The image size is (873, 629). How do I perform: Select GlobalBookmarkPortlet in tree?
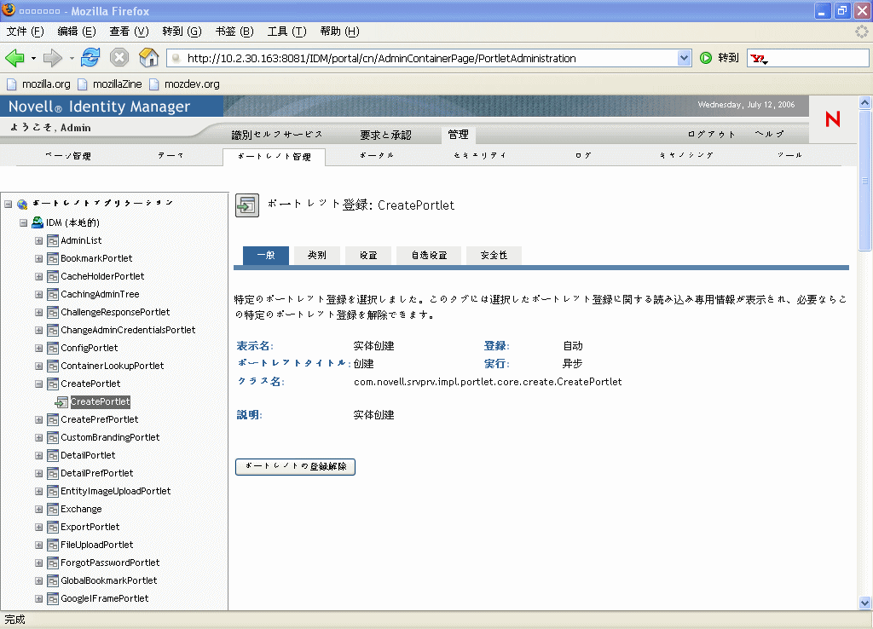[x=108, y=580]
